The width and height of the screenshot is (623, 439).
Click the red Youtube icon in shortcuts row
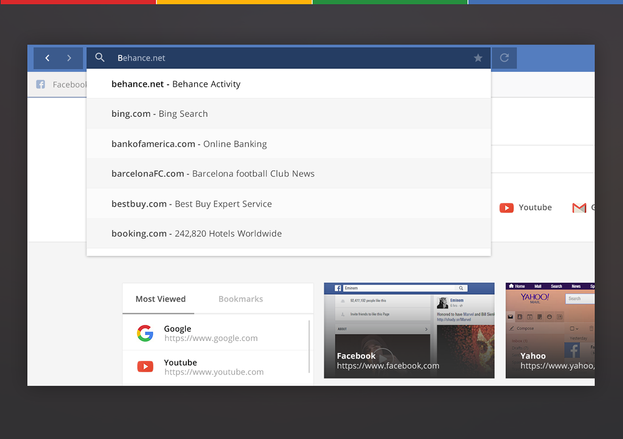point(506,207)
